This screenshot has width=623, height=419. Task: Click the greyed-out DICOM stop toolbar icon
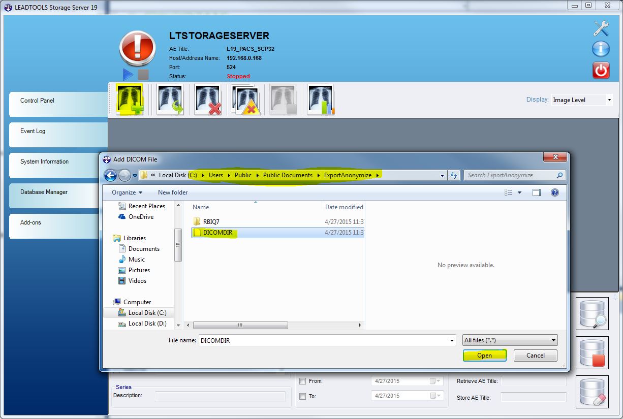(x=283, y=100)
